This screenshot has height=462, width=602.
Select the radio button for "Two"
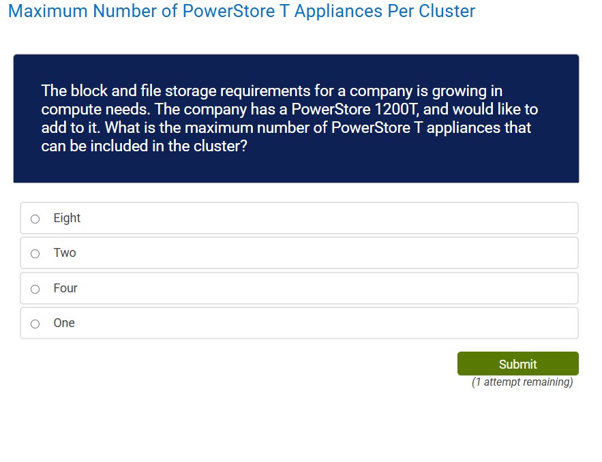coord(35,253)
